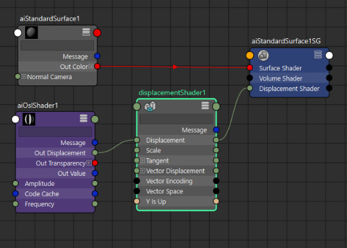
Task: Click the Displacement input port
Action: click(137, 140)
